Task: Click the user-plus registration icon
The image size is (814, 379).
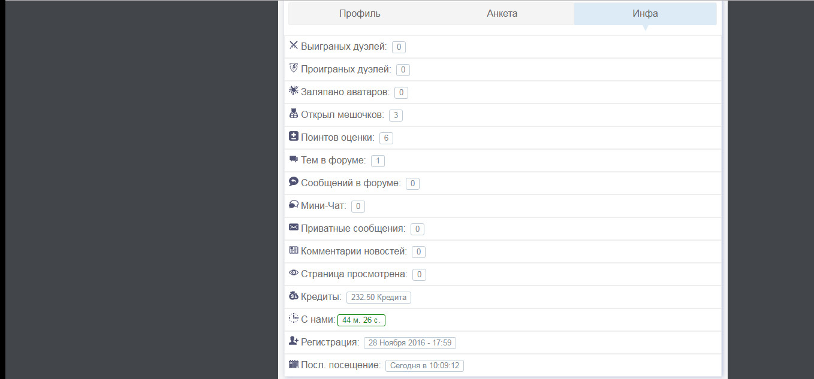Action: coord(293,341)
